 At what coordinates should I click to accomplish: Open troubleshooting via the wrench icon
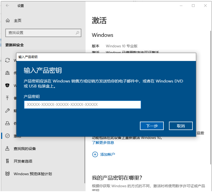(x=8, y=111)
